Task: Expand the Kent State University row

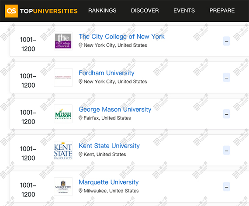Action: point(226,150)
